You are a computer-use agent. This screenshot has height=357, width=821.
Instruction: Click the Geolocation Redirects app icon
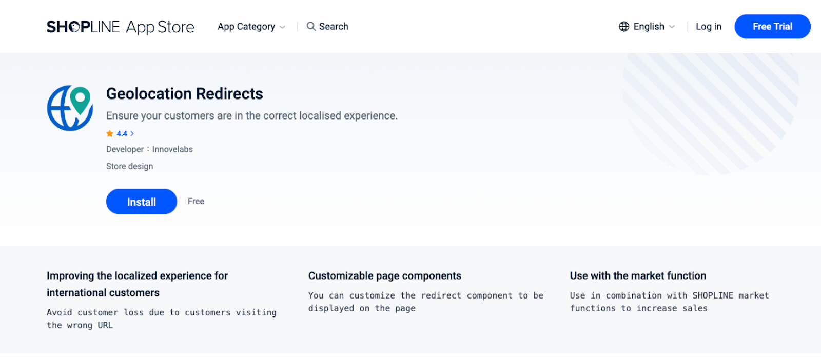click(x=70, y=108)
